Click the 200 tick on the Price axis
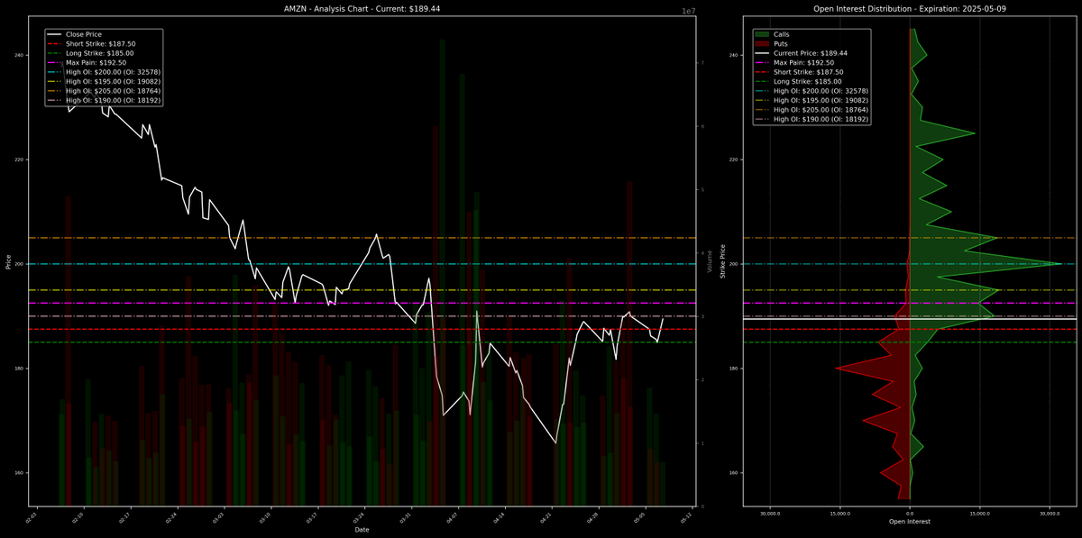Viewport: 1082px width, 538px height. tap(19, 264)
